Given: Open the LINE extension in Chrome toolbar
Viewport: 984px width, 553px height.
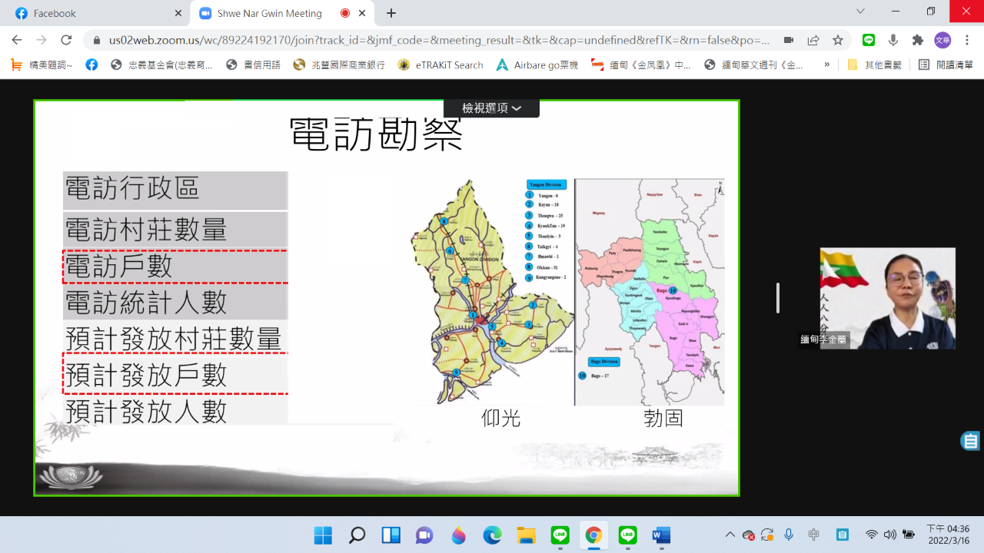Looking at the screenshot, I should [869, 40].
